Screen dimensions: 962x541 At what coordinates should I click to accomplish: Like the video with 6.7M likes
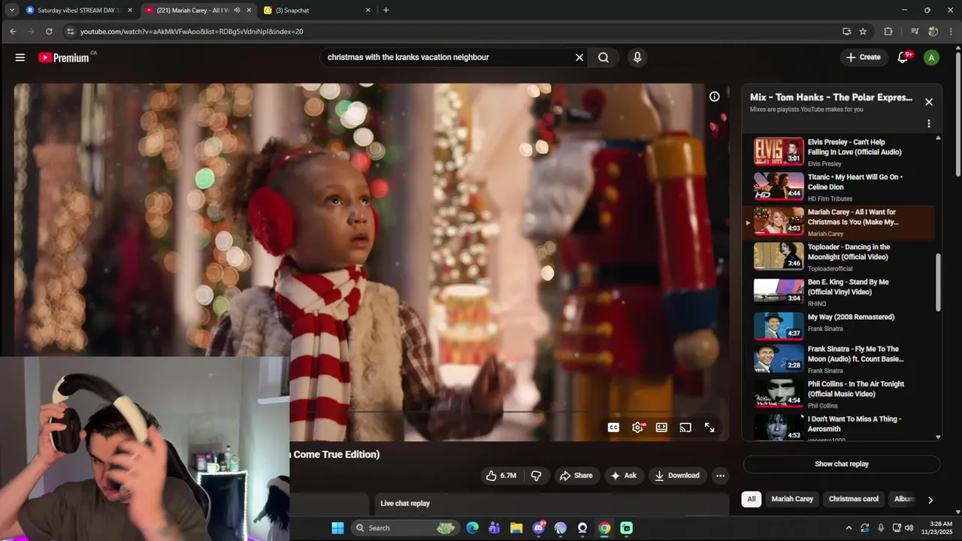(501, 476)
